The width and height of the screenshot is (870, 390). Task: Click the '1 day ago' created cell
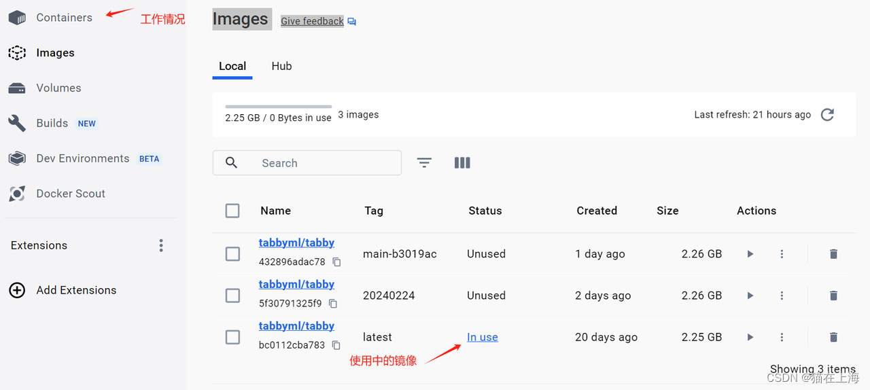click(x=600, y=254)
